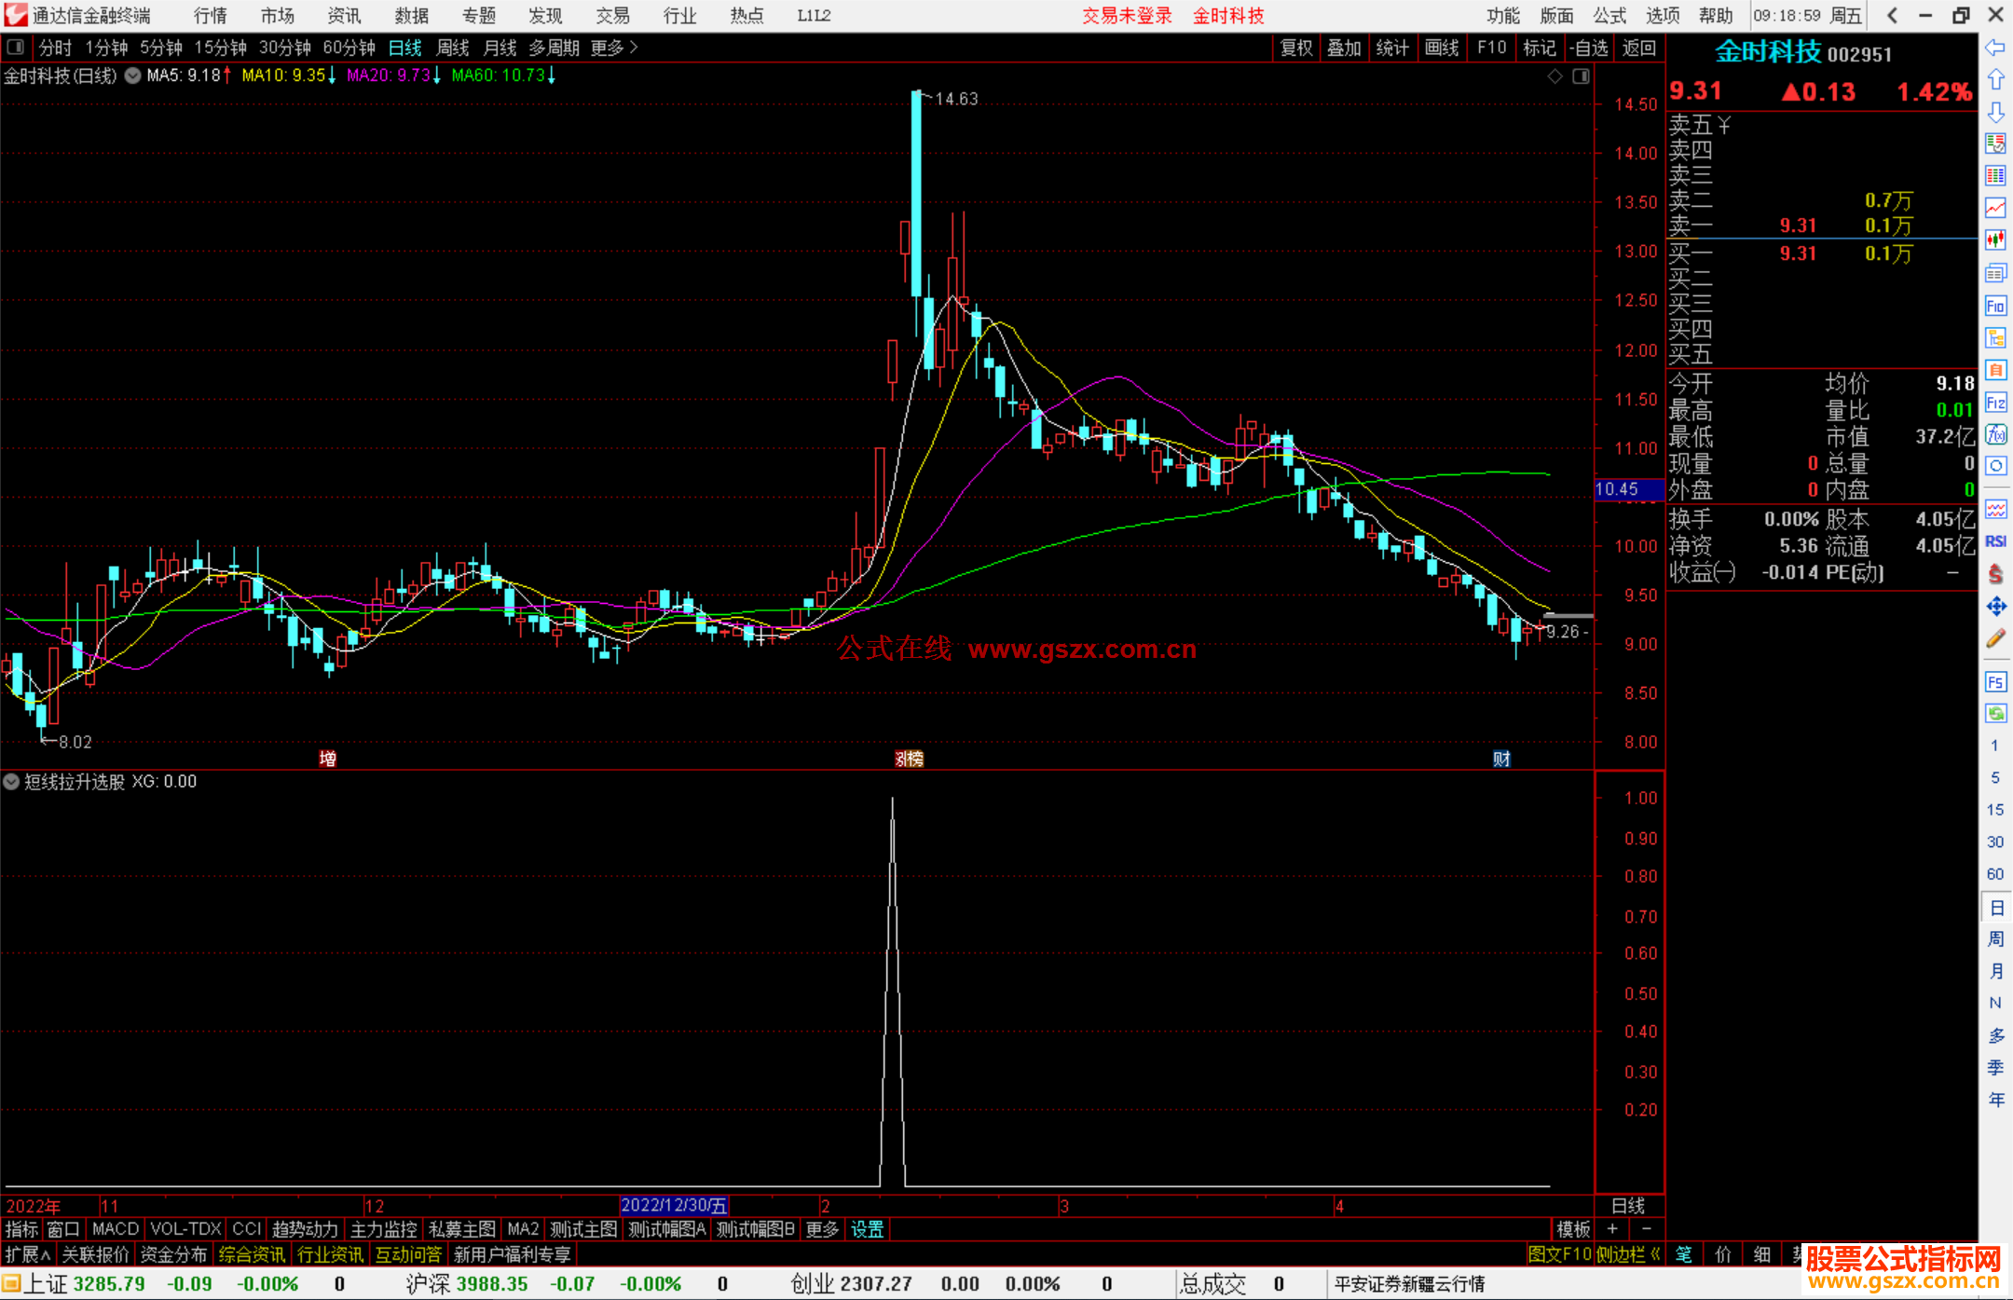Click the 10.45 price marker on axis

coord(1628,489)
